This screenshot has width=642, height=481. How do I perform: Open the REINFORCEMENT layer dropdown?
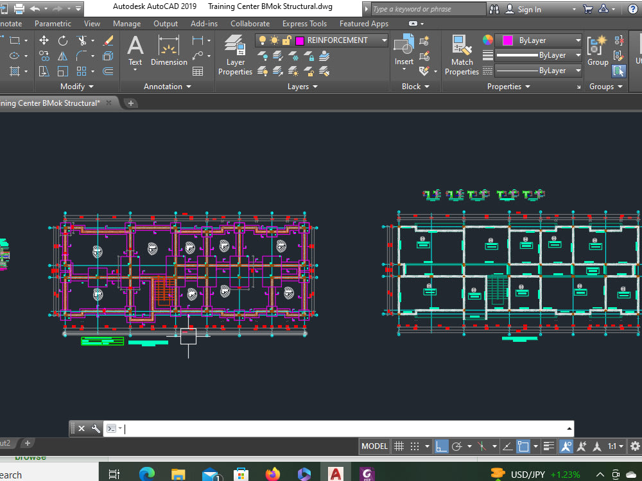click(x=384, y=40)
